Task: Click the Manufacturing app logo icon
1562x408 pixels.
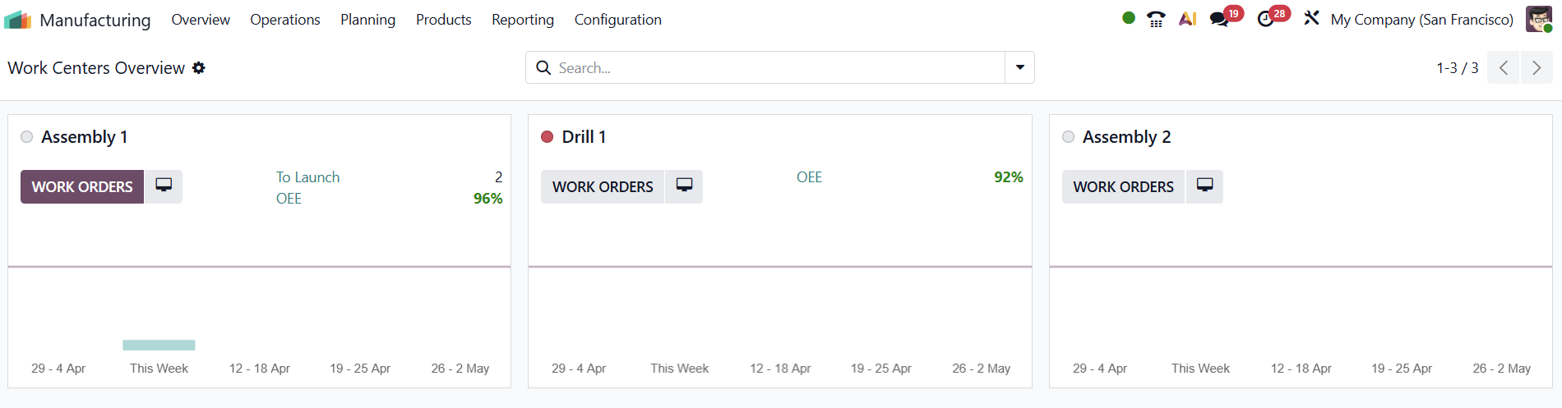Action: [17, 20]
